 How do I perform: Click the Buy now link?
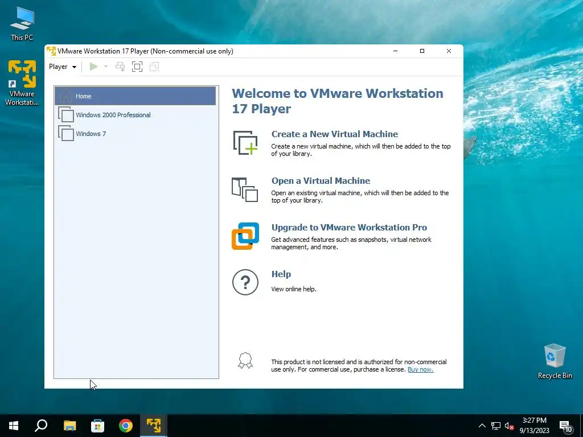click(421, 369)
